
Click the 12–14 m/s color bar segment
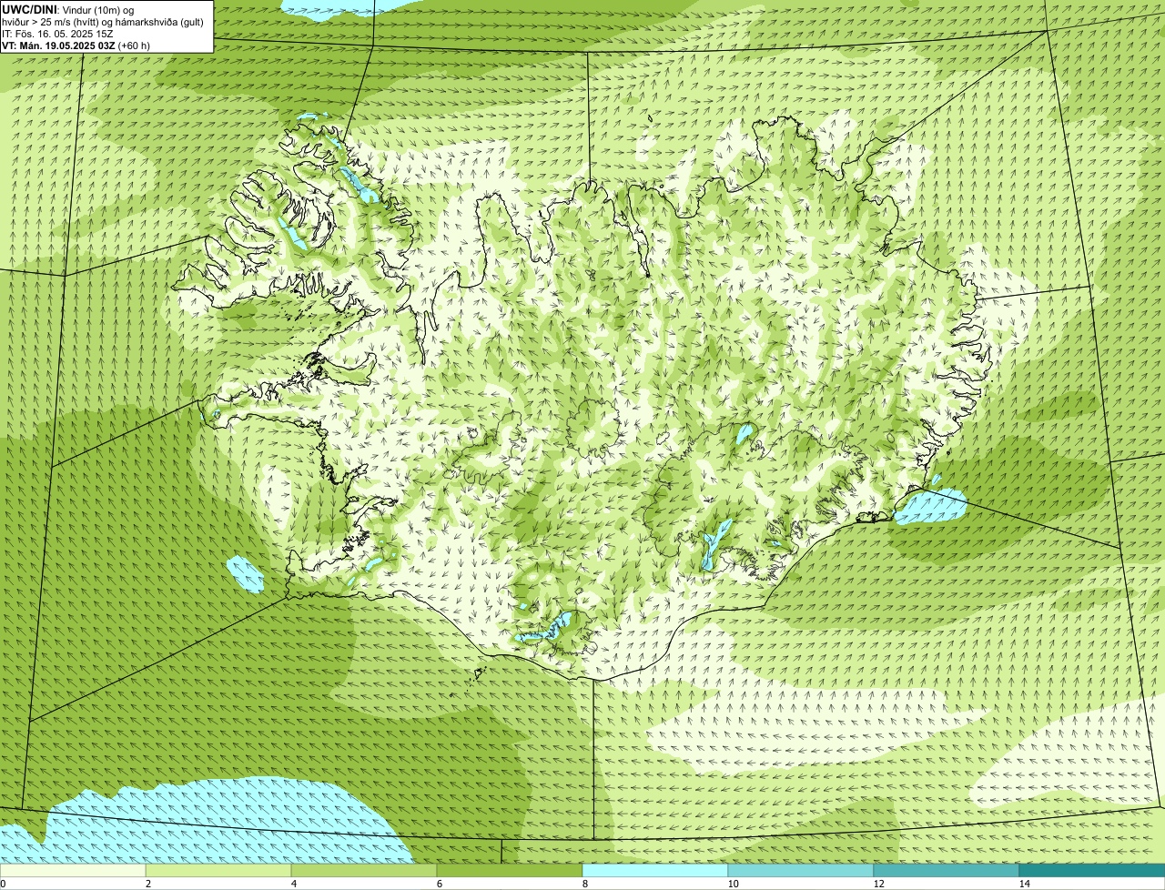click(947, 870)
